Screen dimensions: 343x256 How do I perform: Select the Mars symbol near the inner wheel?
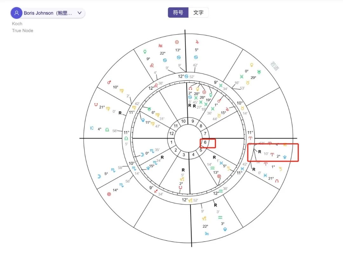tap(219, 101)
